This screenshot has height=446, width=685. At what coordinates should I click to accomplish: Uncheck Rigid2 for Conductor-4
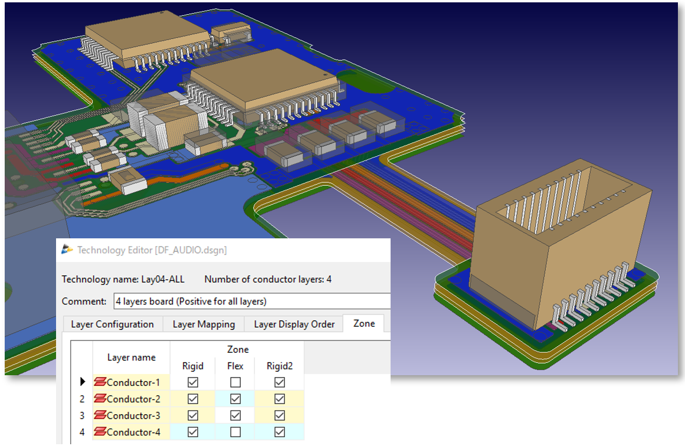point(280,432)
